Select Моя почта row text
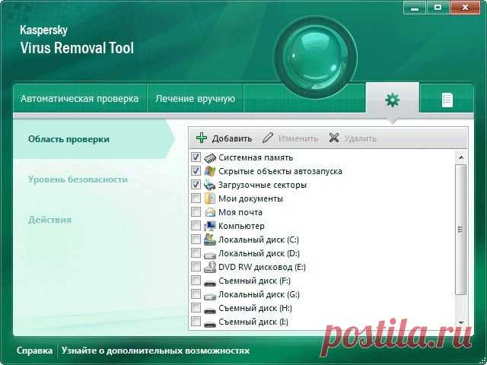 (240, 212)
